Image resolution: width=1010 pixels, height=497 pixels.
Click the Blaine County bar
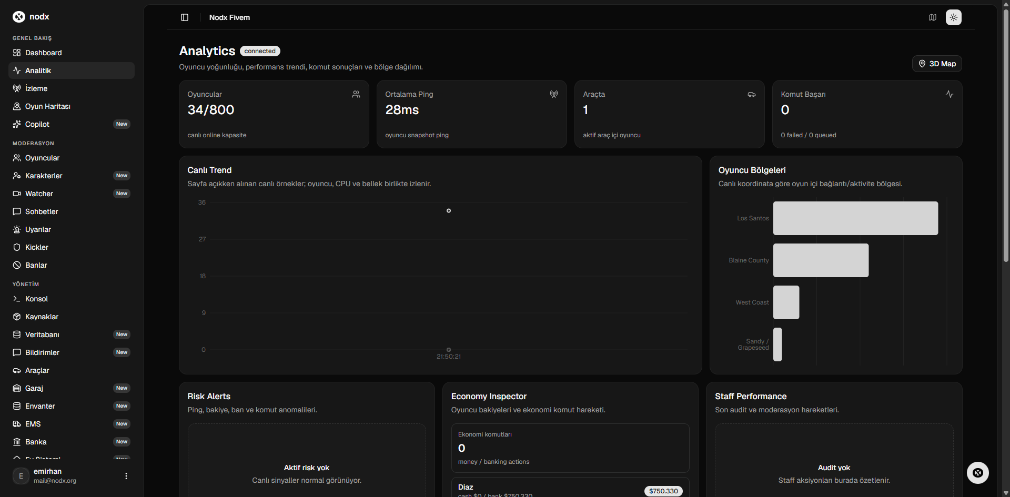coord(821,260)
